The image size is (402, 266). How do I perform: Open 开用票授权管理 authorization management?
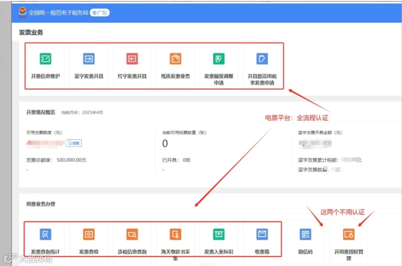[x=348, y=241]
